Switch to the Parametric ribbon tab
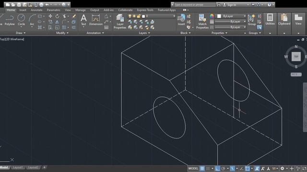Screen dimensions: 307x172 53,10
